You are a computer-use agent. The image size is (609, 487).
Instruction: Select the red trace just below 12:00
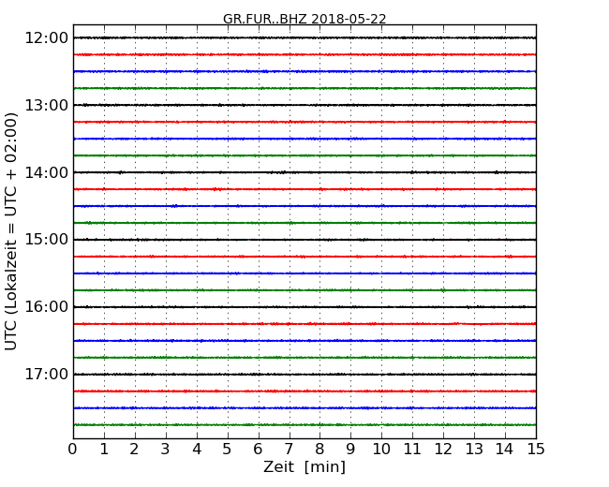coord(304,54)
